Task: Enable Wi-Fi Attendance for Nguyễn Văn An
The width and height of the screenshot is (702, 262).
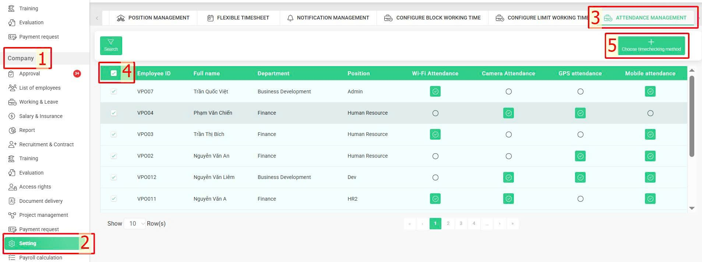Action: (435, 156)
